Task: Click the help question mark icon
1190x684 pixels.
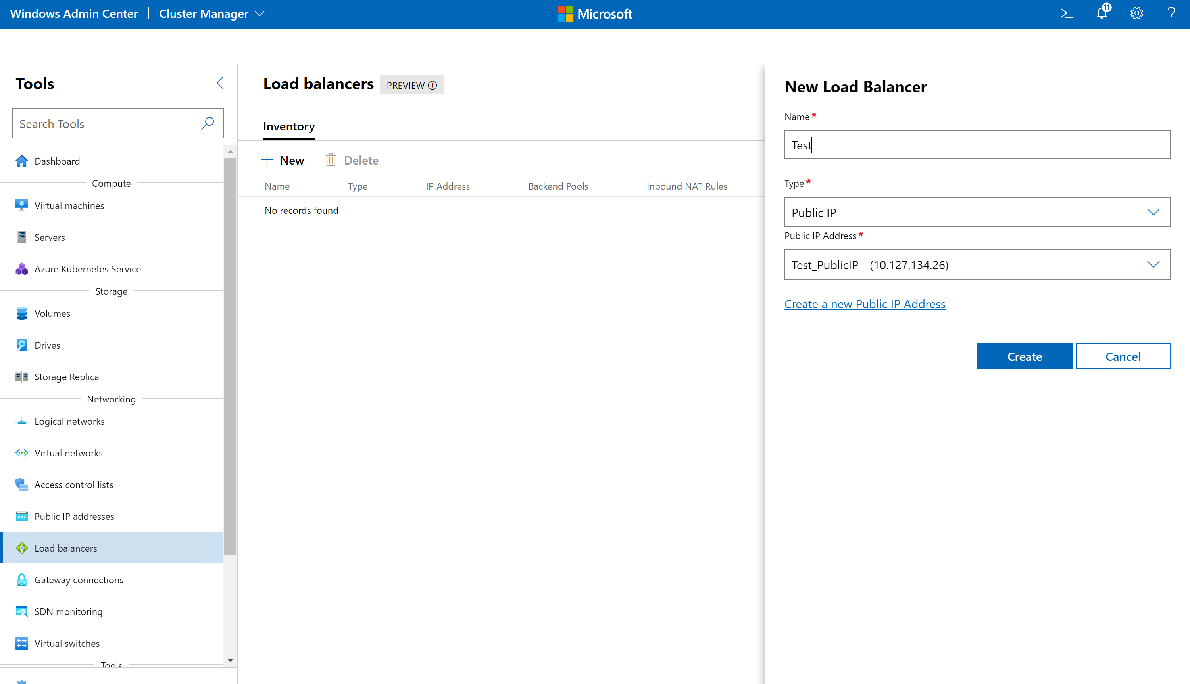Action: pyautogui.click(x=1171, y=13)
